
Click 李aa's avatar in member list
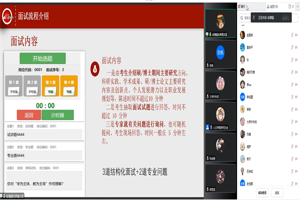[242, 84]
